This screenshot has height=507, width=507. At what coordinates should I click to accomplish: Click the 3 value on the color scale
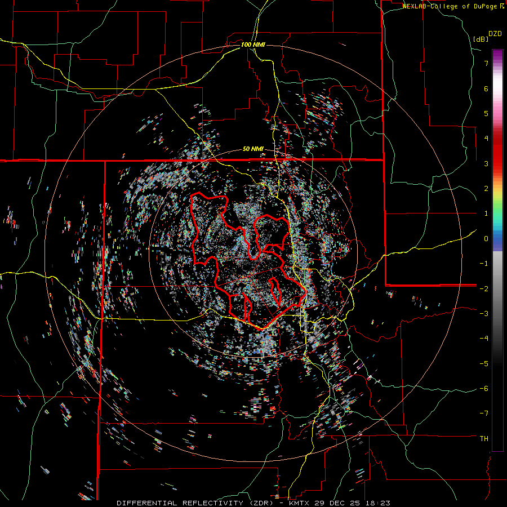tap(486, 163)
